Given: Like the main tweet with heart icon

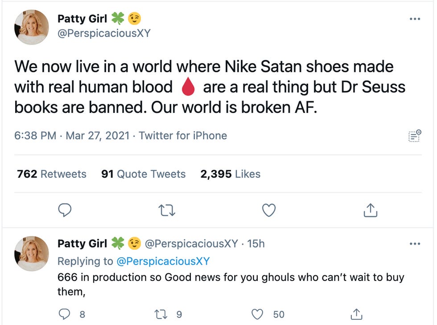Looking at the screenshot, I should pyautogui.click(x=268, y=210).
